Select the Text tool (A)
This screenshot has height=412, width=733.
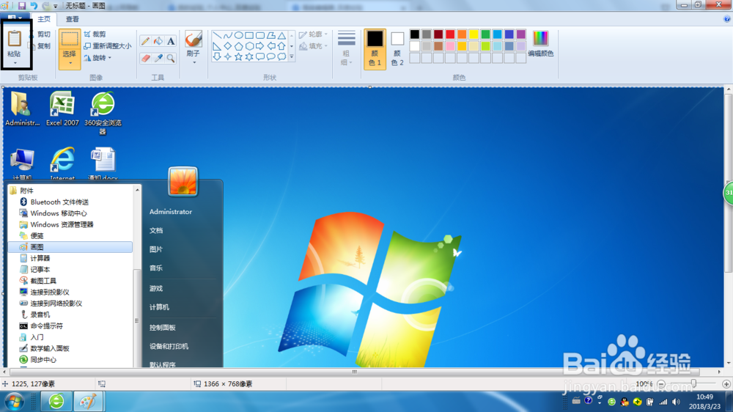pos(171,41)
